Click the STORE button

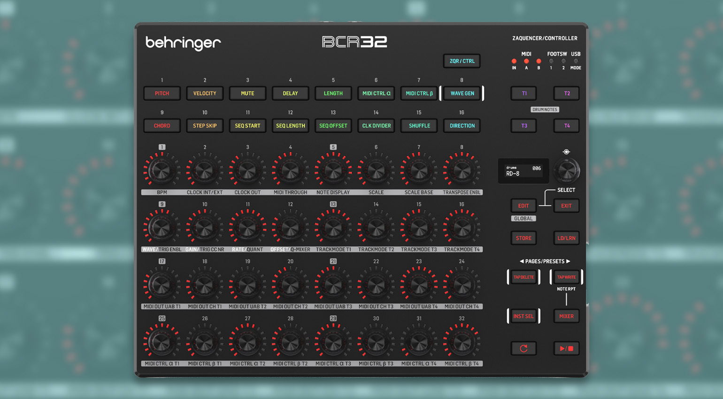tap(523, 238)
